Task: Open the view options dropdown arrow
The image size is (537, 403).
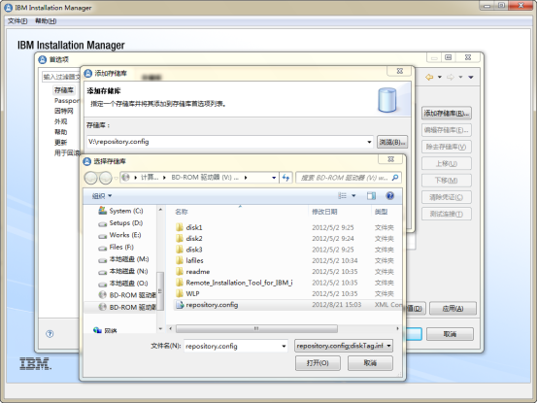Action: coord(353,196)
